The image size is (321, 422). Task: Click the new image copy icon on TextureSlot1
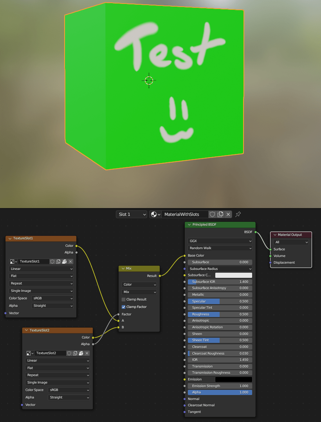point(58,262)
